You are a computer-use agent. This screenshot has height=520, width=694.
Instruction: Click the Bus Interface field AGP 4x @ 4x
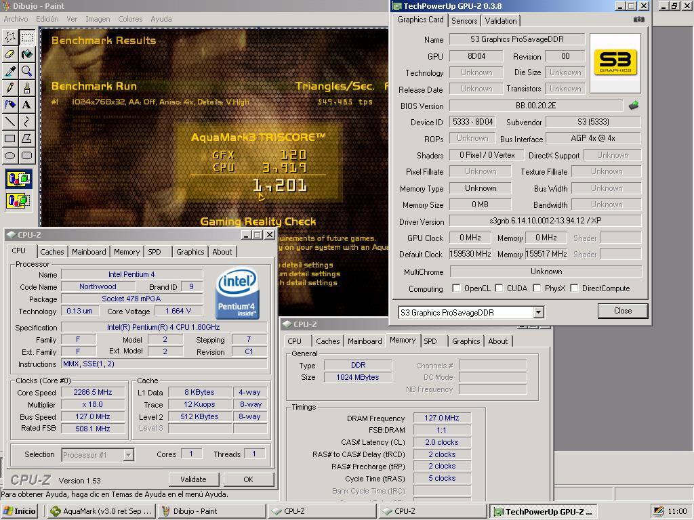point(593,138)
